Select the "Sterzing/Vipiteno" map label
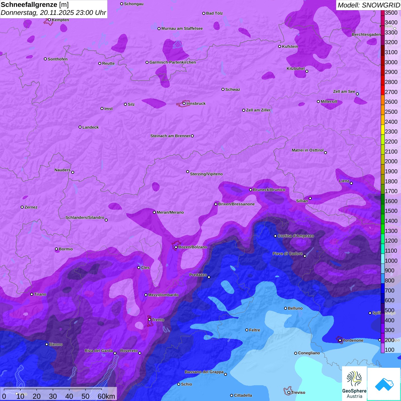401x401 pixels. (206, 174)
